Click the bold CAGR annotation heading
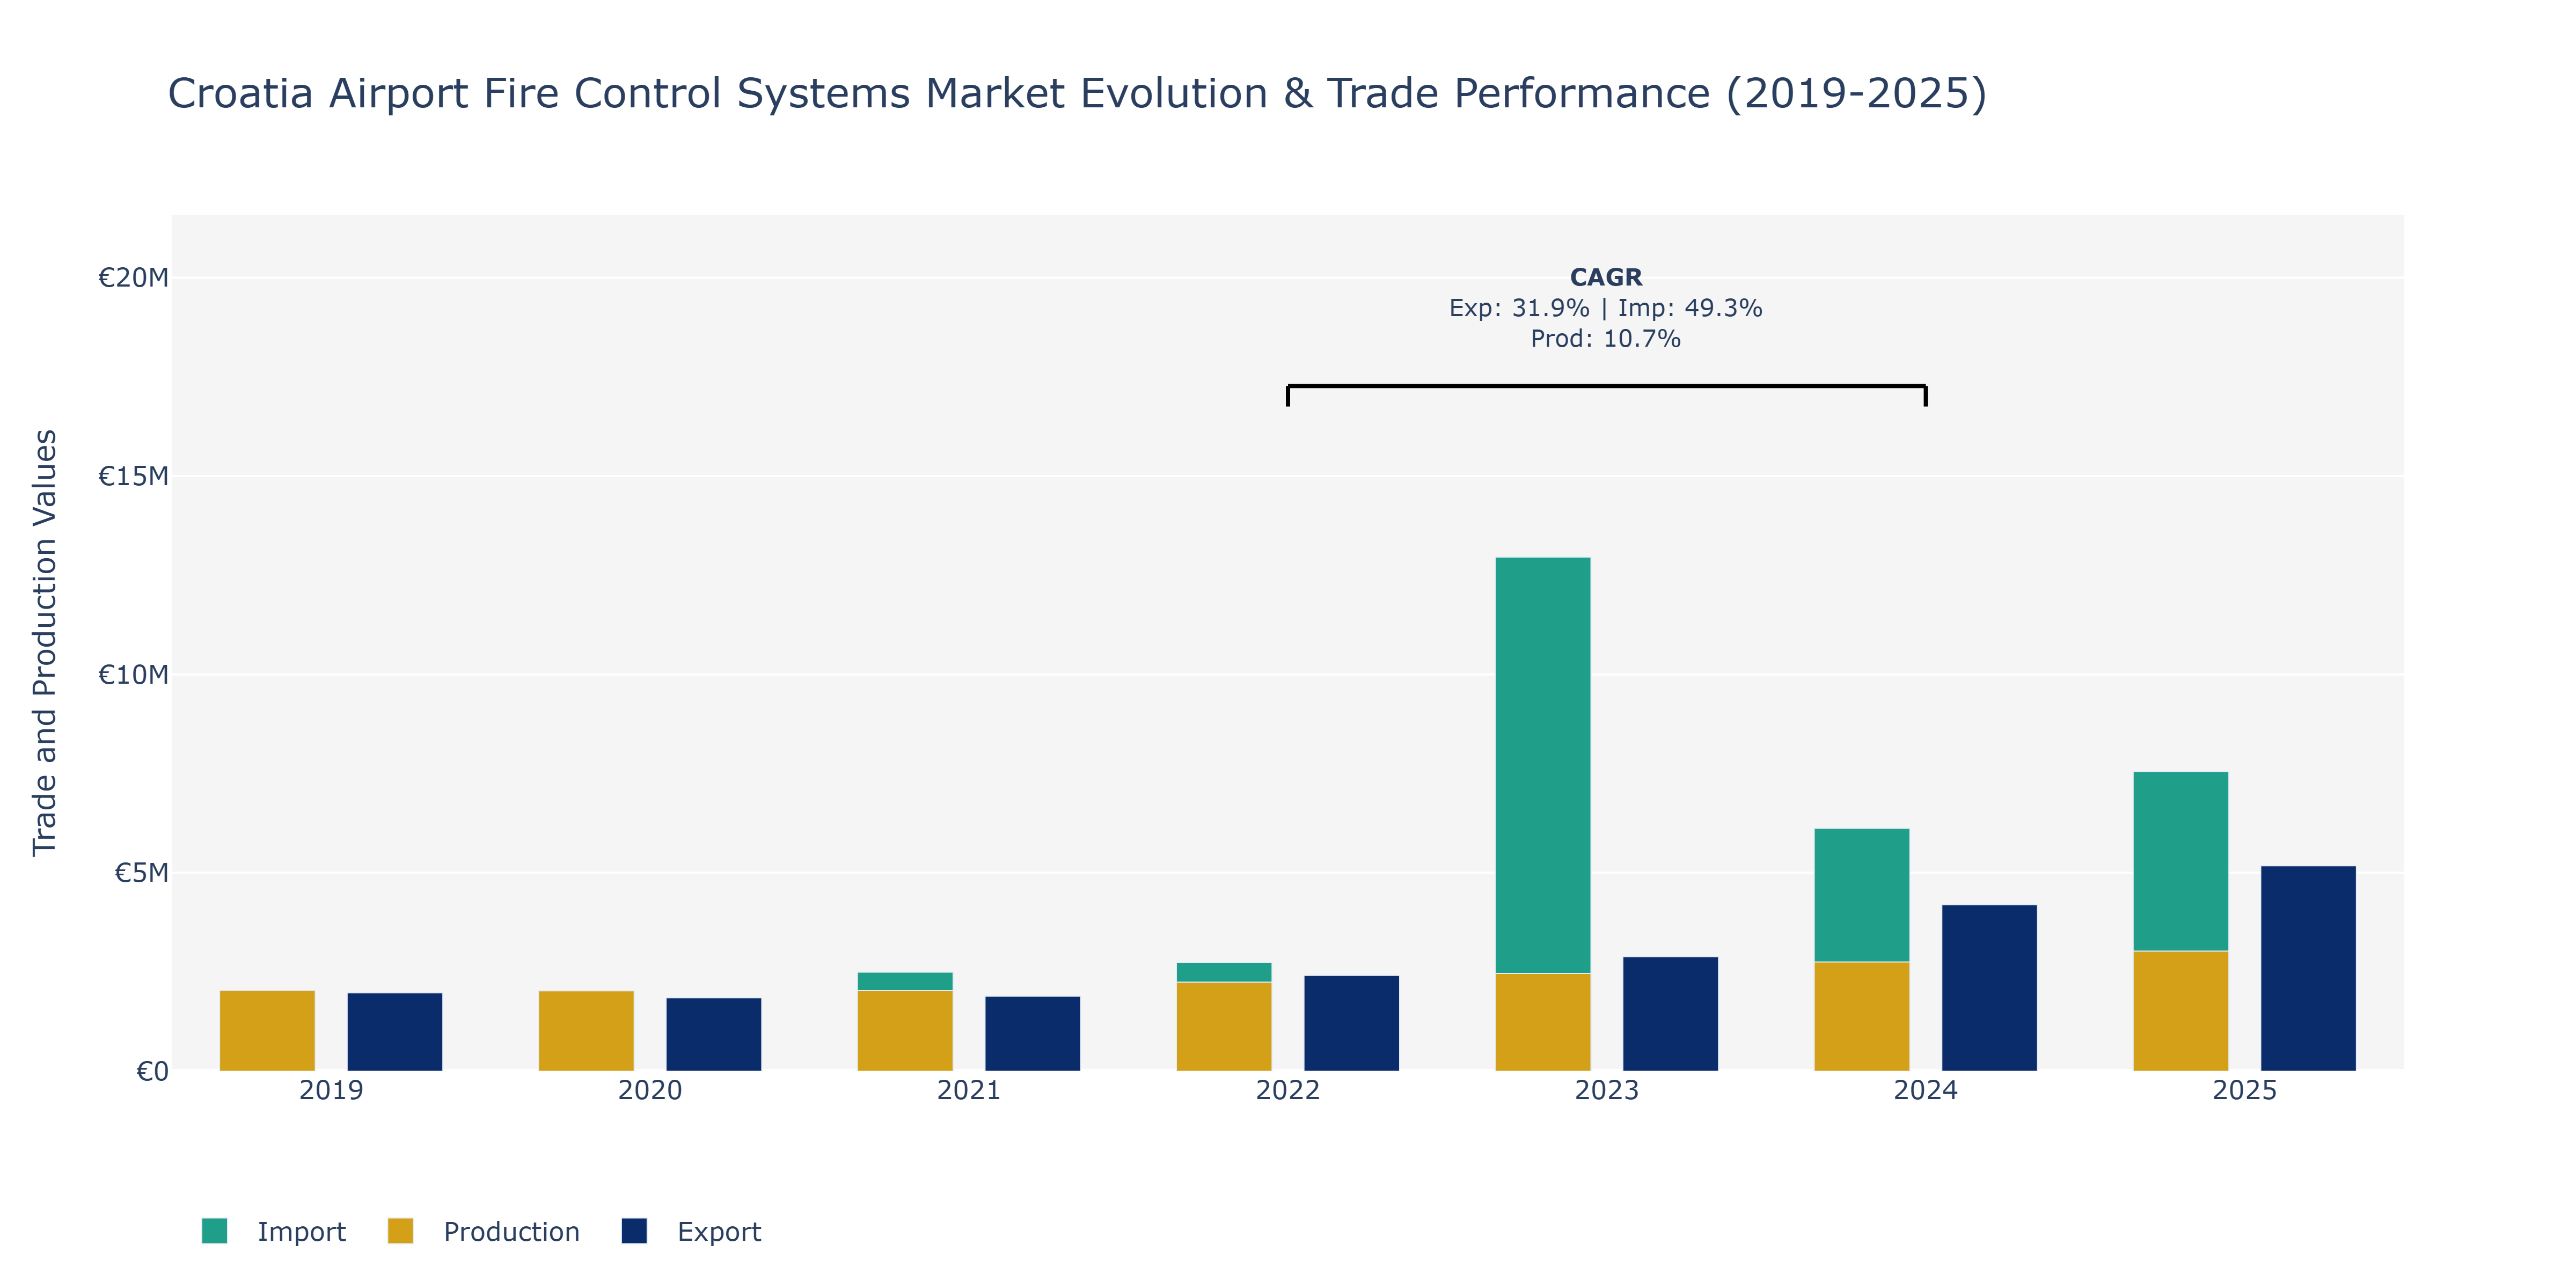Viewport: 2576px width, 1288px height. click(x=1606, y=277)
